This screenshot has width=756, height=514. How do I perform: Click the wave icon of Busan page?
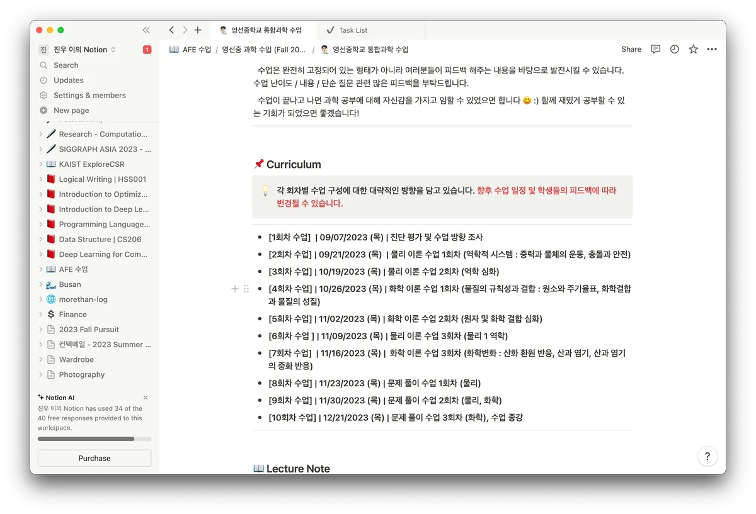(51, 284)
